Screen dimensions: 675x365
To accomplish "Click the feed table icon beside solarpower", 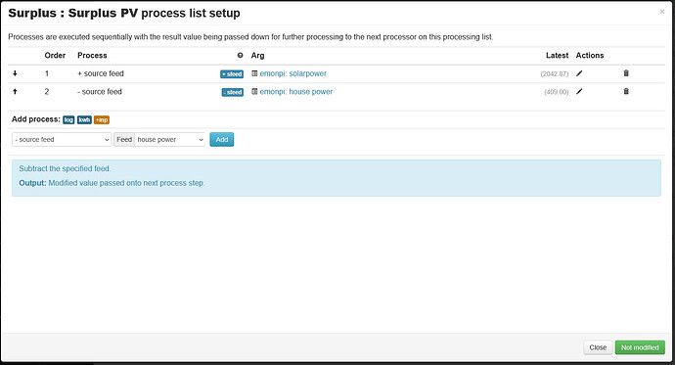I will coord(254,73).
